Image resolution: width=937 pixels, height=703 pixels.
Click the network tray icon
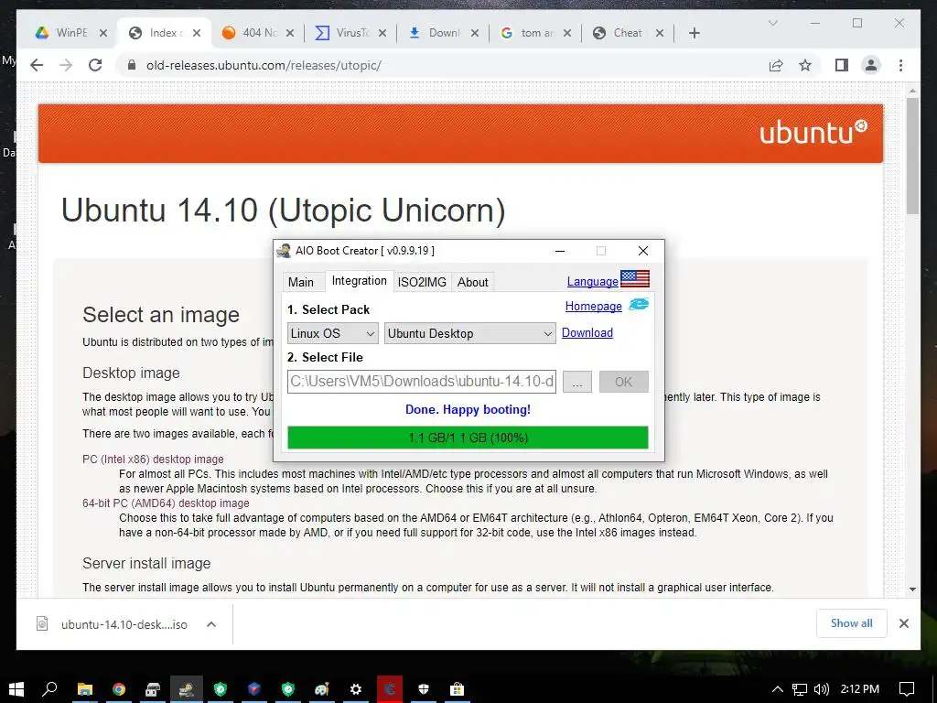click(800, 689)
